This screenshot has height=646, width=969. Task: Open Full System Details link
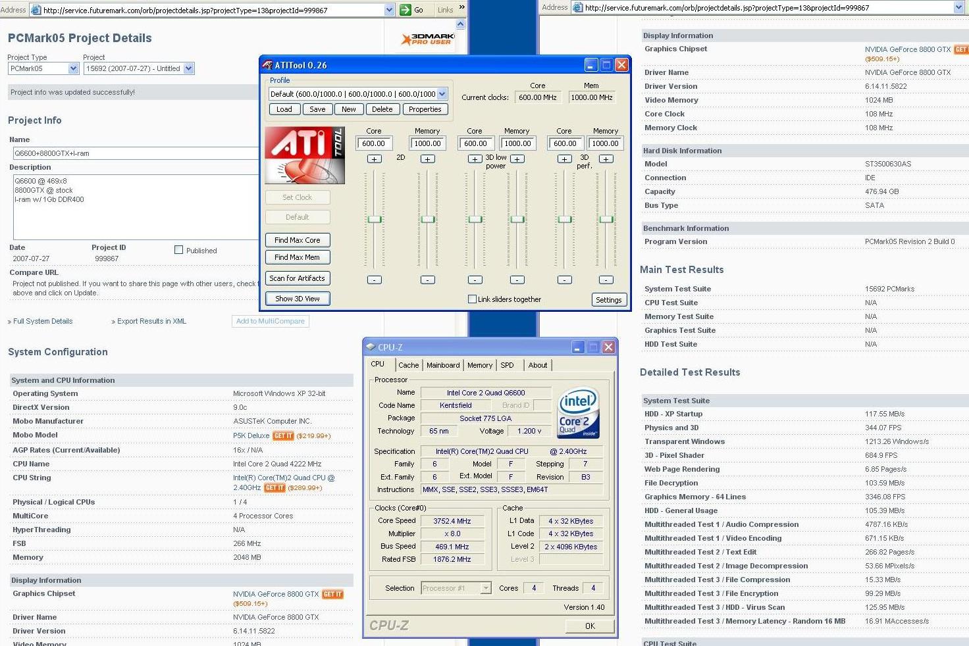(43, 321)
